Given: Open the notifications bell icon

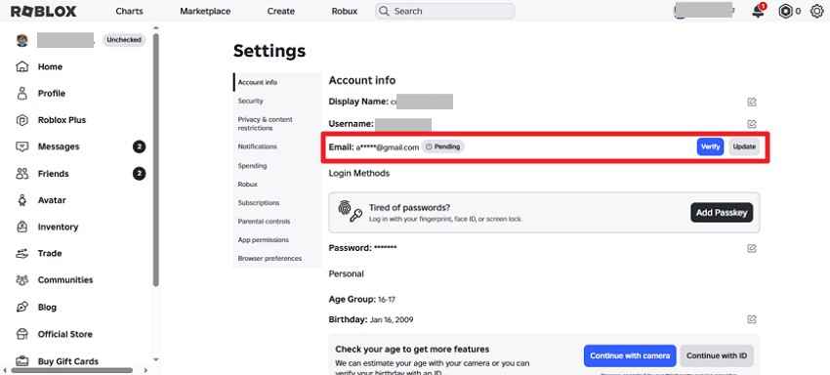Looking at the screenshot, I should pos(759,11).
